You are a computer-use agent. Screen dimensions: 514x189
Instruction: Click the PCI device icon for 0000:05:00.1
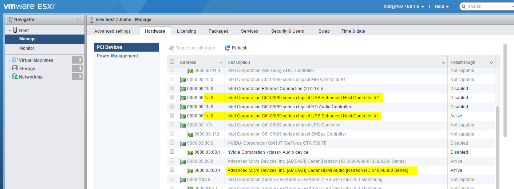point(190,170)
